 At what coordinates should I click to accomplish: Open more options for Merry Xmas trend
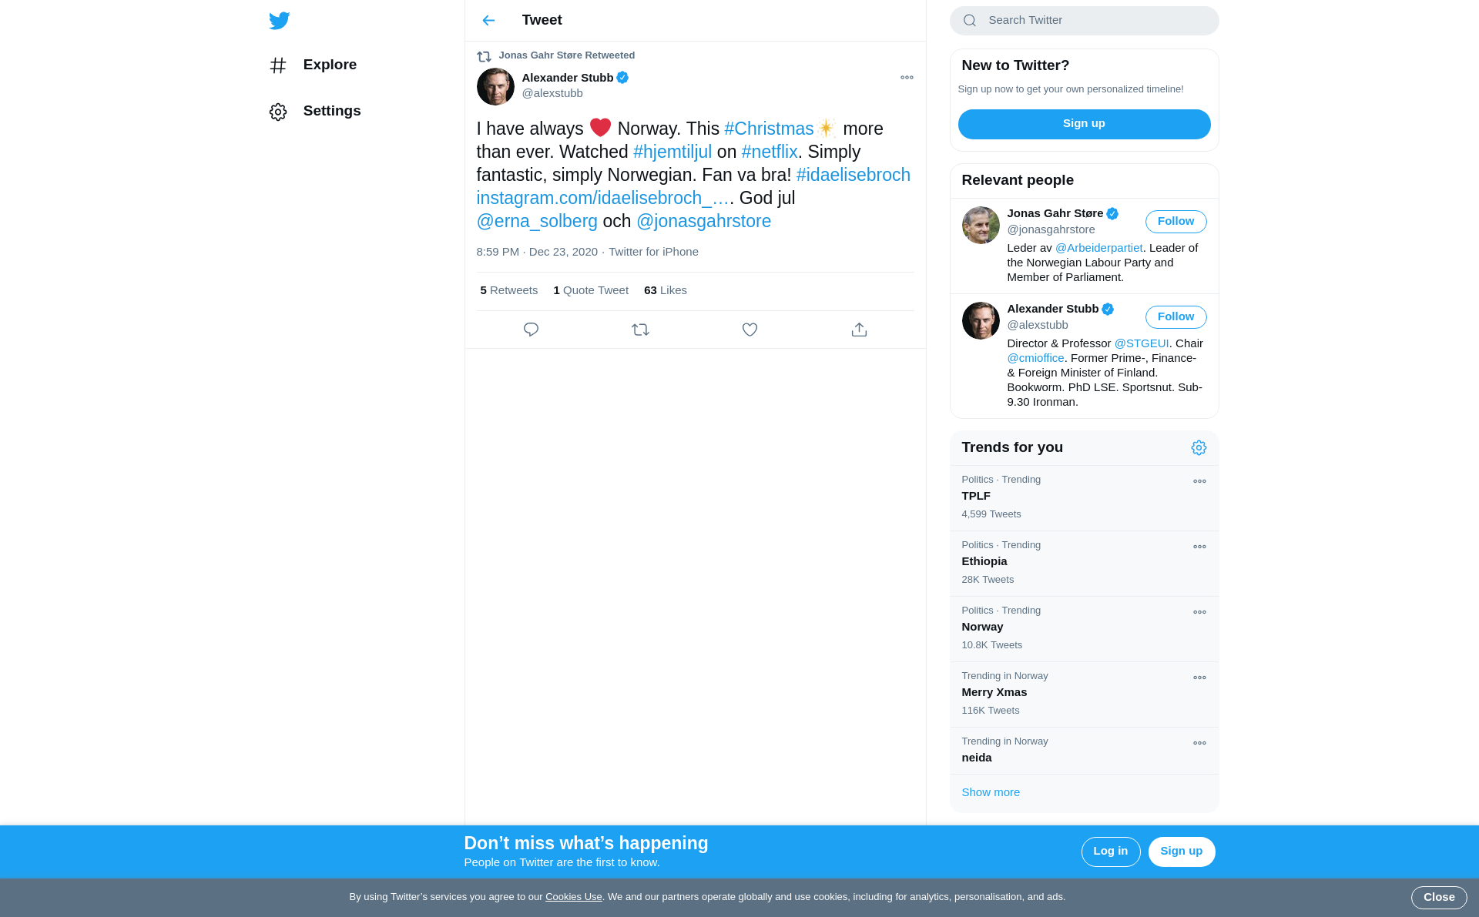(x=1199, y=678)
